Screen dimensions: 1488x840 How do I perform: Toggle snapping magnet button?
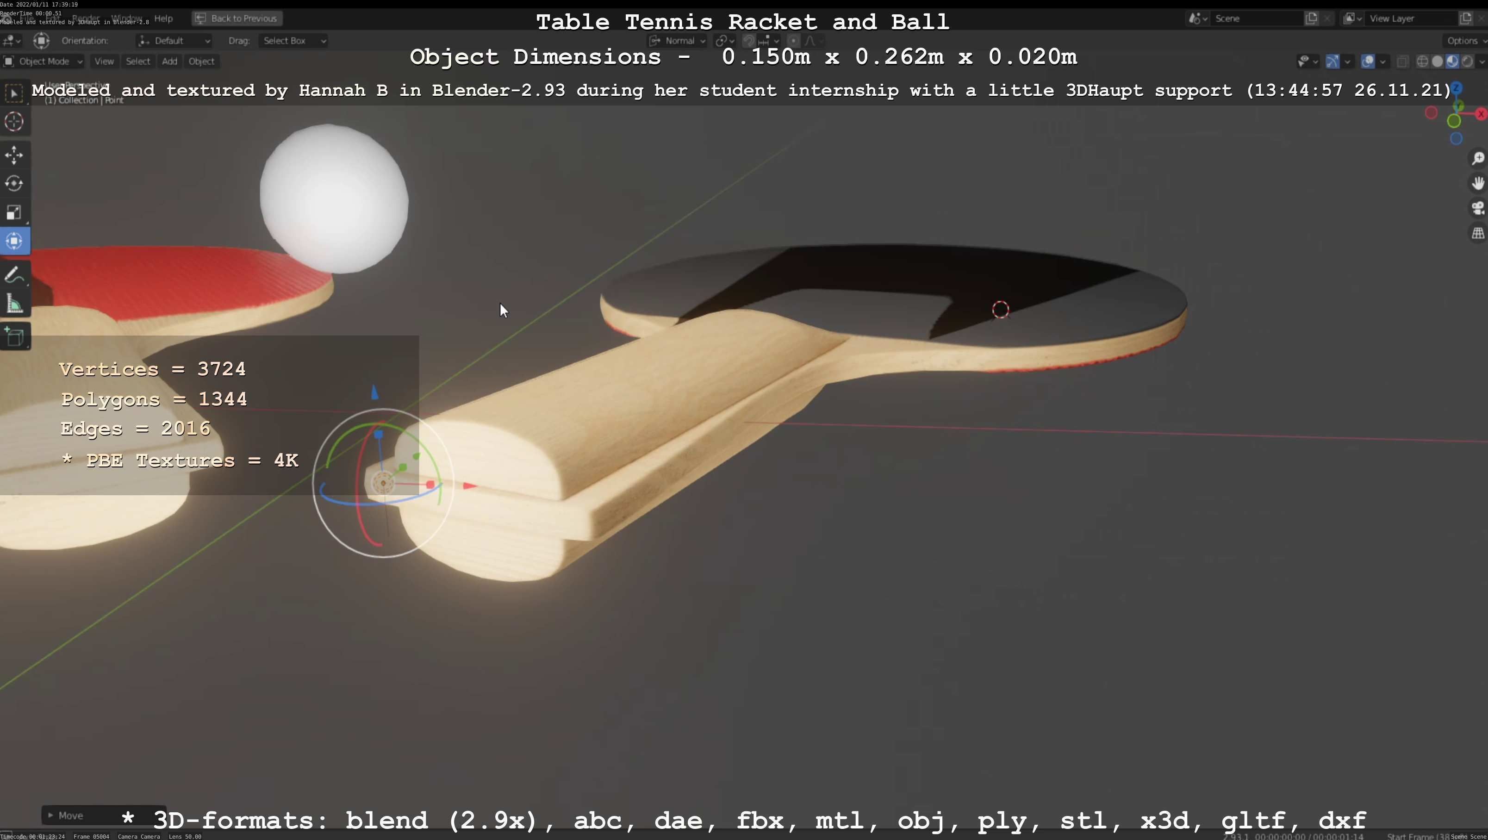(748, 40)
